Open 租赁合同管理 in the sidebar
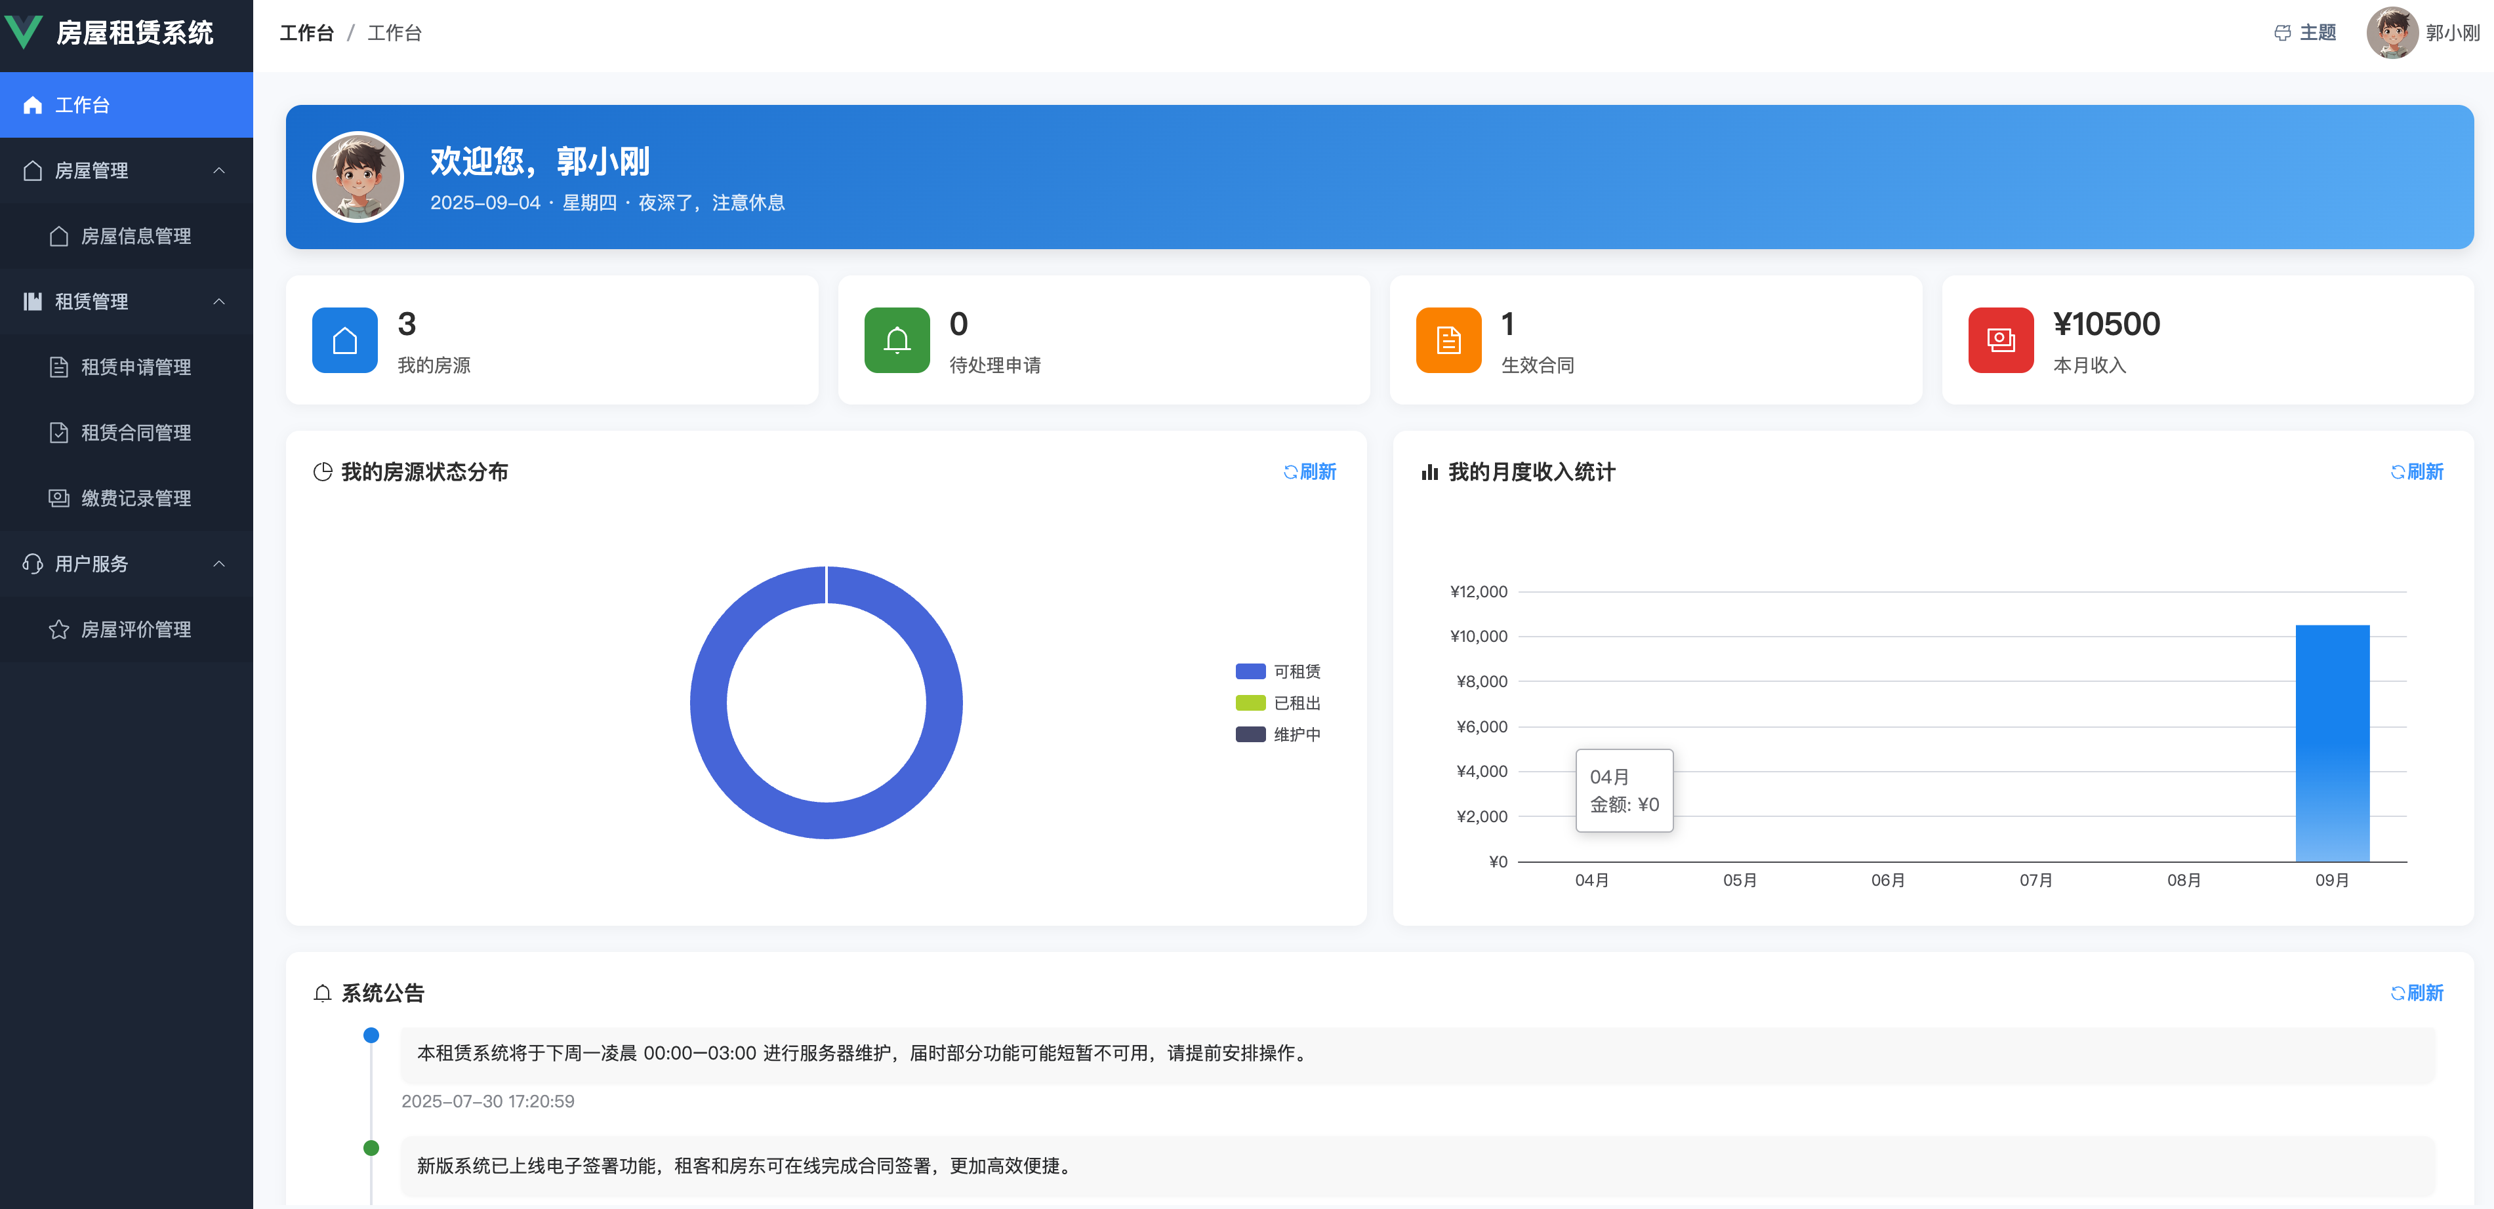This screenshot has height=1209, width=2494. [136, 433]
